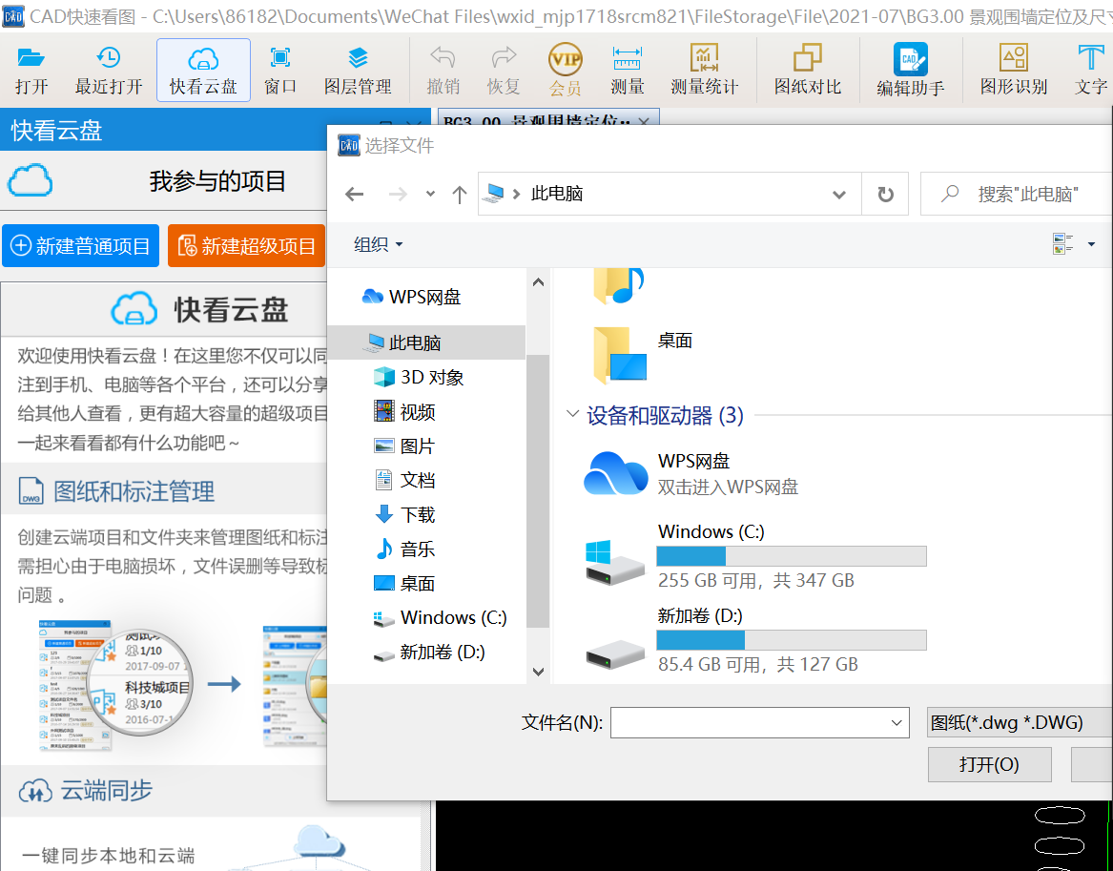Toggle the 快看云盘 cloud drive tool

pos(203,71)
